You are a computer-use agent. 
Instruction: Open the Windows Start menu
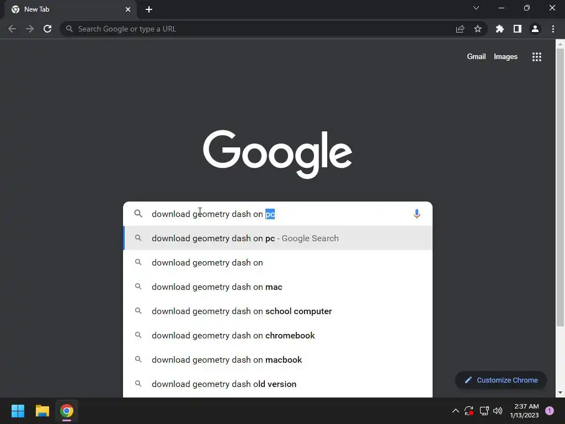pos(18,411)
